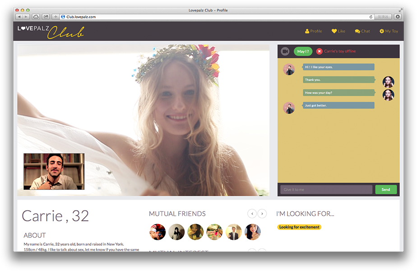Viewport: 417px width, 271px height.
Task: Click the browser forward arrow button
Action: [26, 17]
